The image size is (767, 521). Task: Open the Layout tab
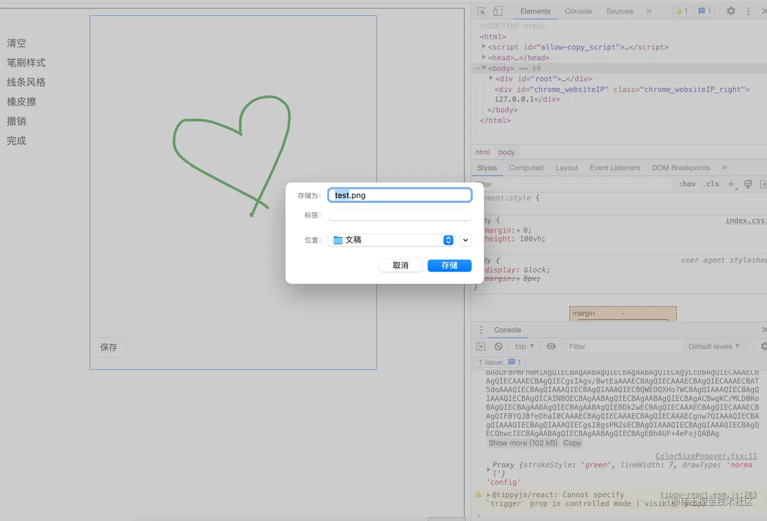567,168
